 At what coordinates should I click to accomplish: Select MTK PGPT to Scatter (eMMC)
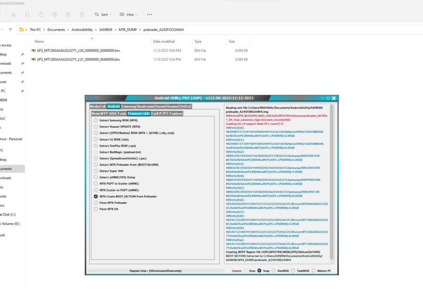point(96,184)
